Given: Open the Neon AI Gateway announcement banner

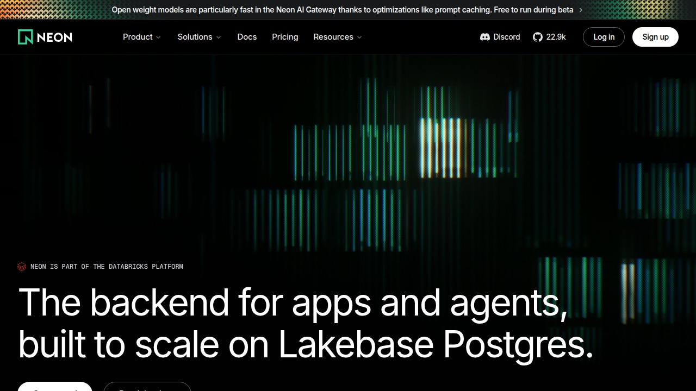Looking at the screenshot, I should click(x=347, y=10).
